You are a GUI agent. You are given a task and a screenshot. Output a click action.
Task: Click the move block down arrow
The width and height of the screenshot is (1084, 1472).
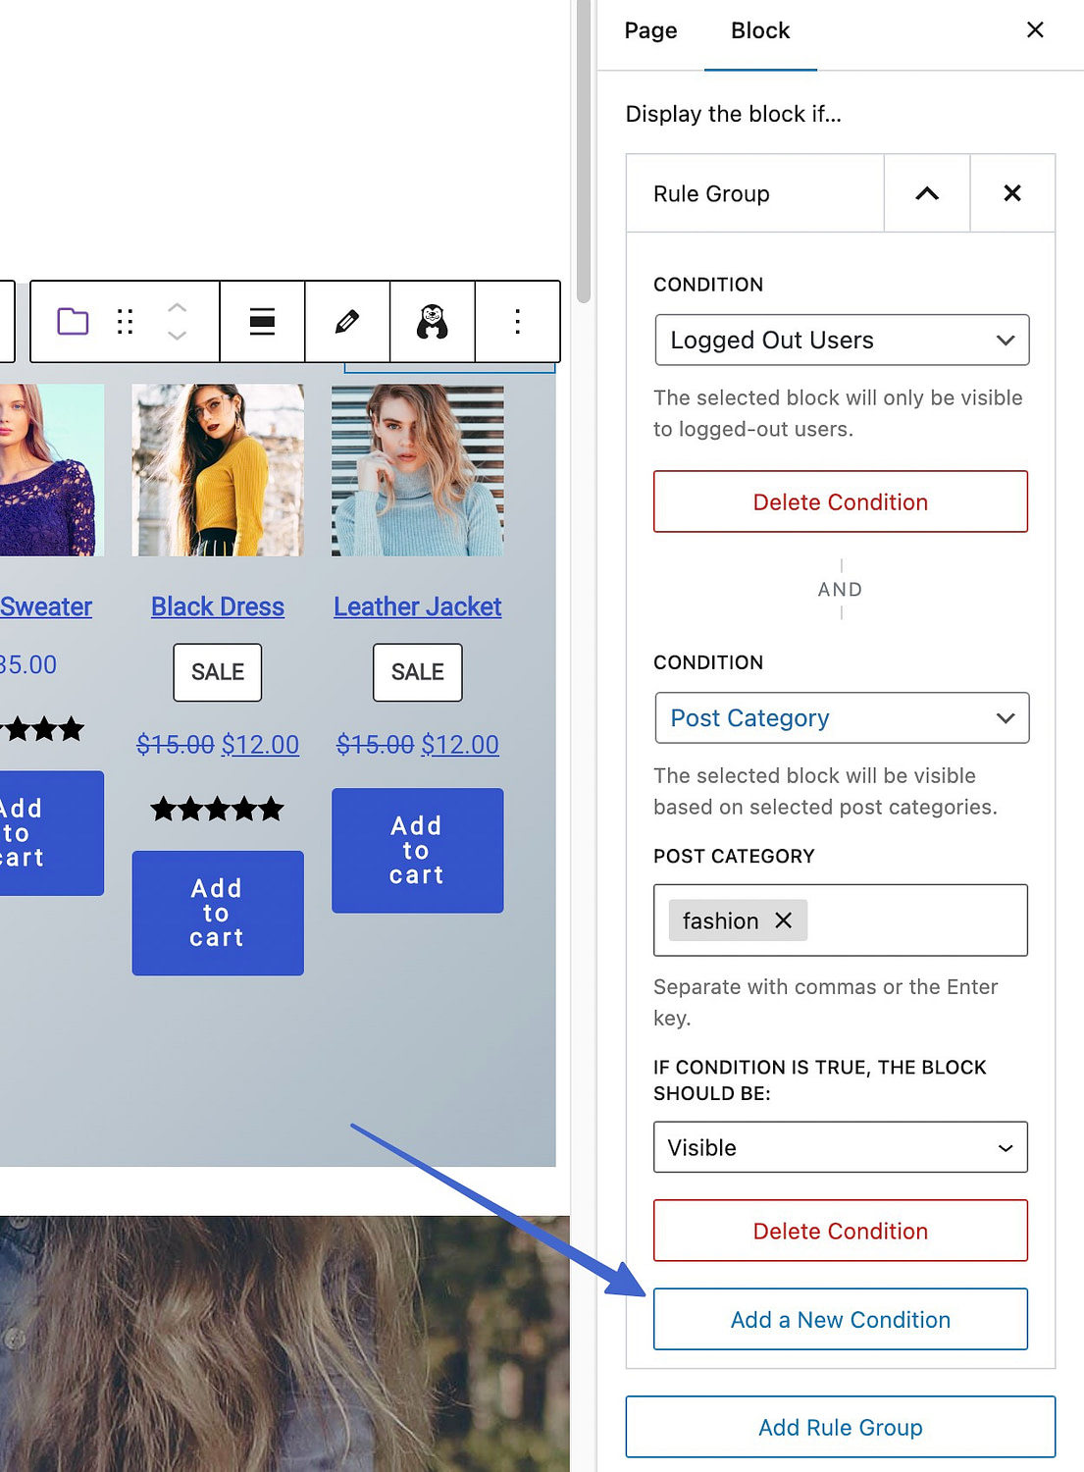(x=177, y=336)
